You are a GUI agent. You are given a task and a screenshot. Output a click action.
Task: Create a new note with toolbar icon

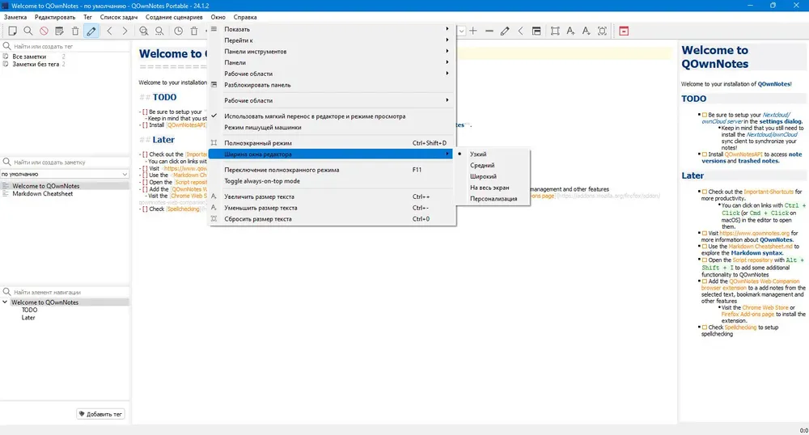12,31
